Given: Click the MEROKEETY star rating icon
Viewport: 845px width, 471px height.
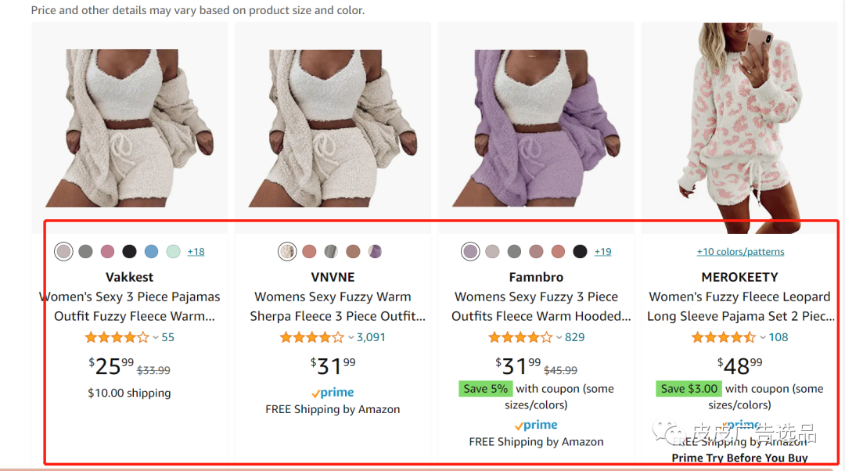Looking at the screenshot, I should [x=724, y=338].
